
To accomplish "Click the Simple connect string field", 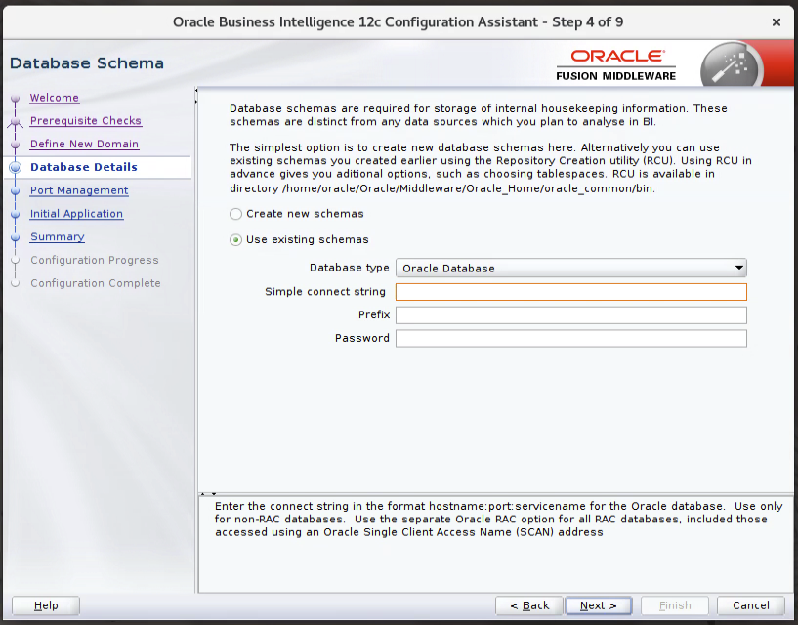I will coord(571,292).
